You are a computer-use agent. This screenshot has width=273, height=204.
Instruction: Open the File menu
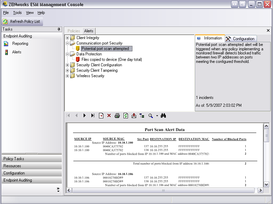tap(6, 13)
